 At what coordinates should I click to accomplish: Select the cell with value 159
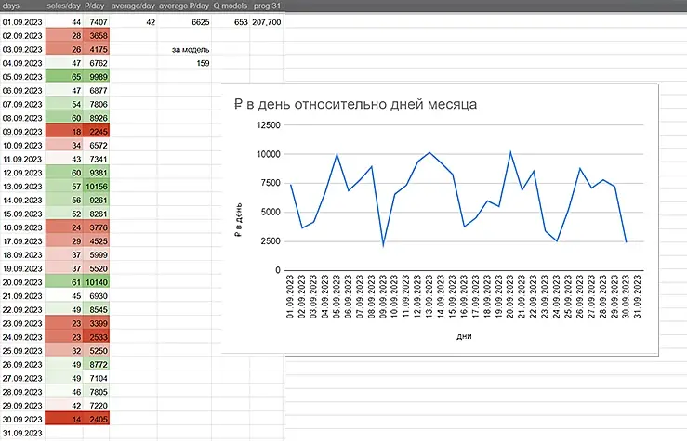184,63
